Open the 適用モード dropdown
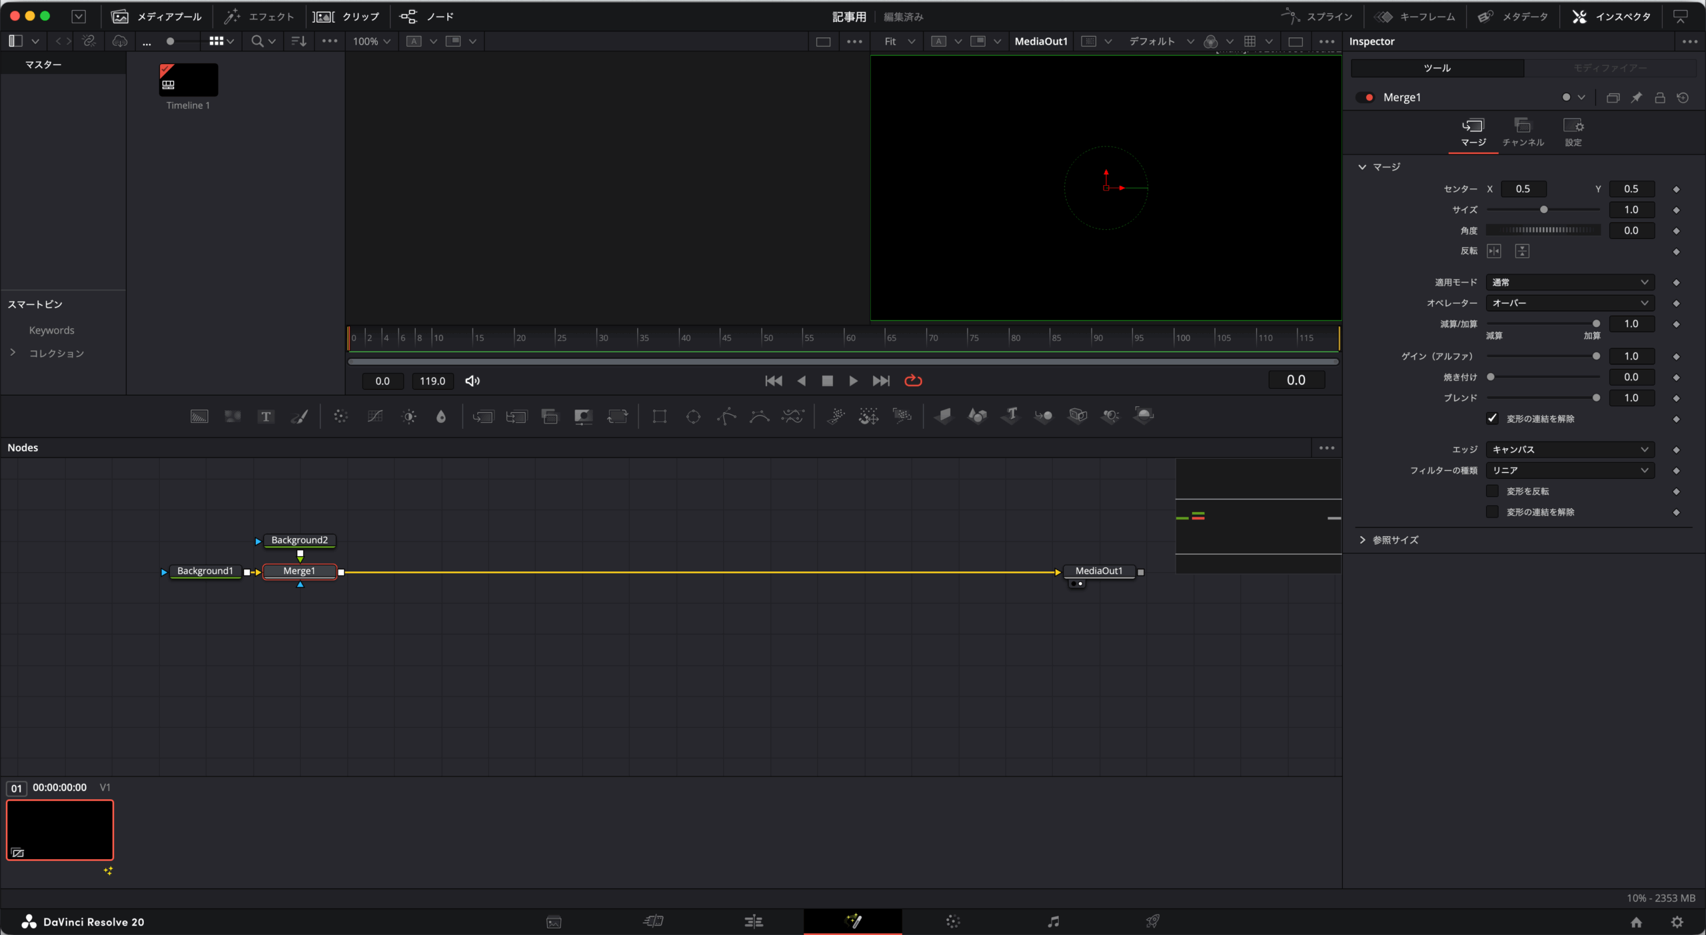The height and width of the screenshot is (935, 1706). (x=1569, y=282)
